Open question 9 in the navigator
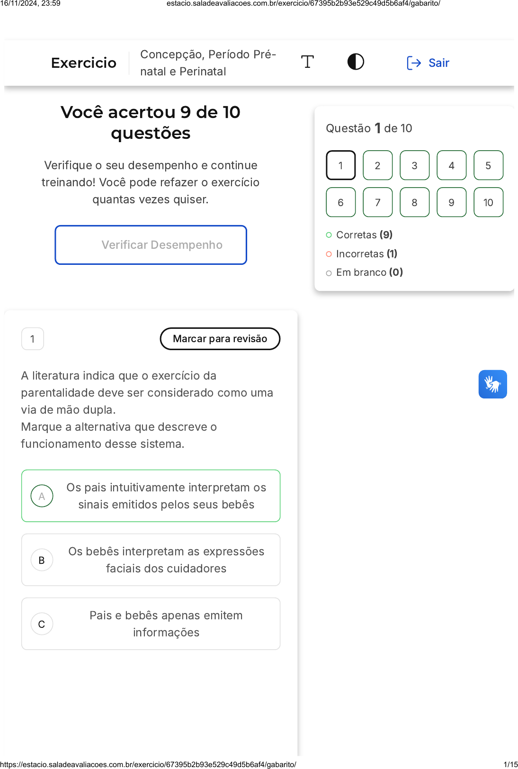Screen dimensions: 518x769 (x=451, y=202)
